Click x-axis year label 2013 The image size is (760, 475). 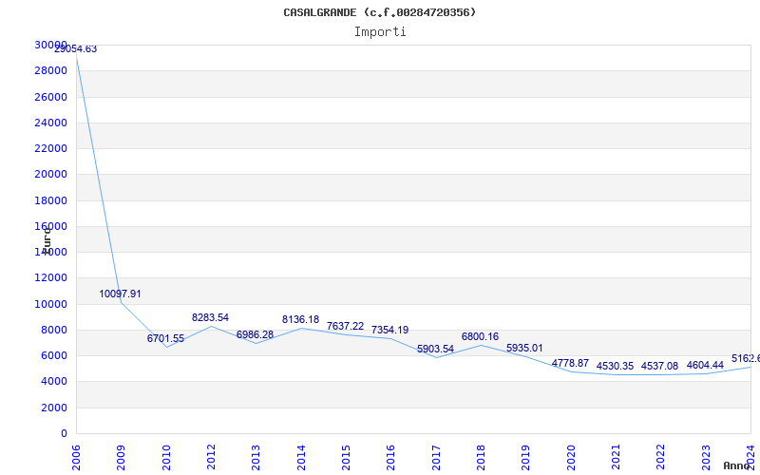point(256,458)
